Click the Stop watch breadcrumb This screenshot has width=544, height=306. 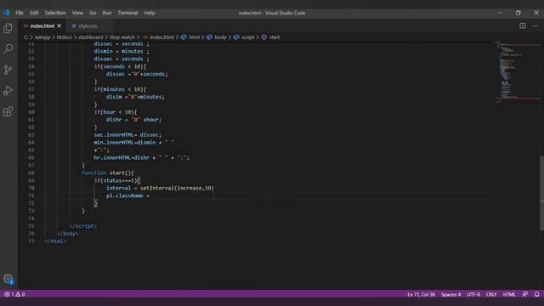pyautogui.click(x=122, y=37)
